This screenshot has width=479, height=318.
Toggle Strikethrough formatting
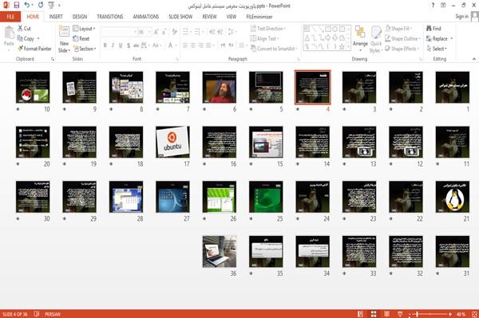tap(137, 45)
